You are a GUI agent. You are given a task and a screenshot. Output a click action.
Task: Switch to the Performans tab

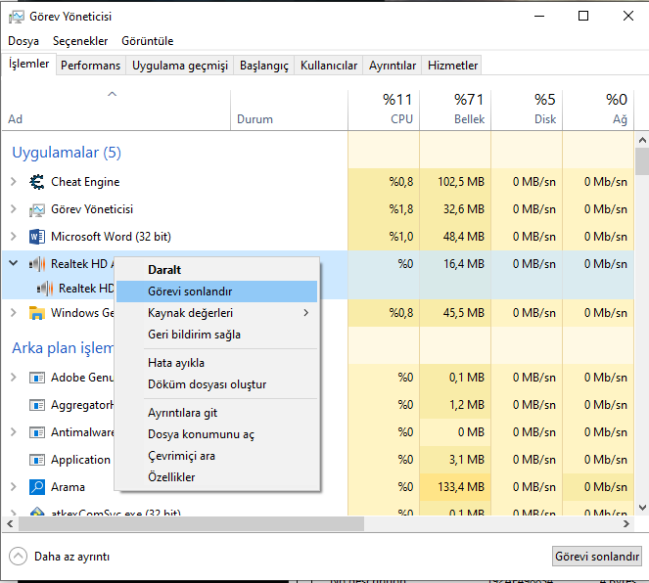pos(91,66)
